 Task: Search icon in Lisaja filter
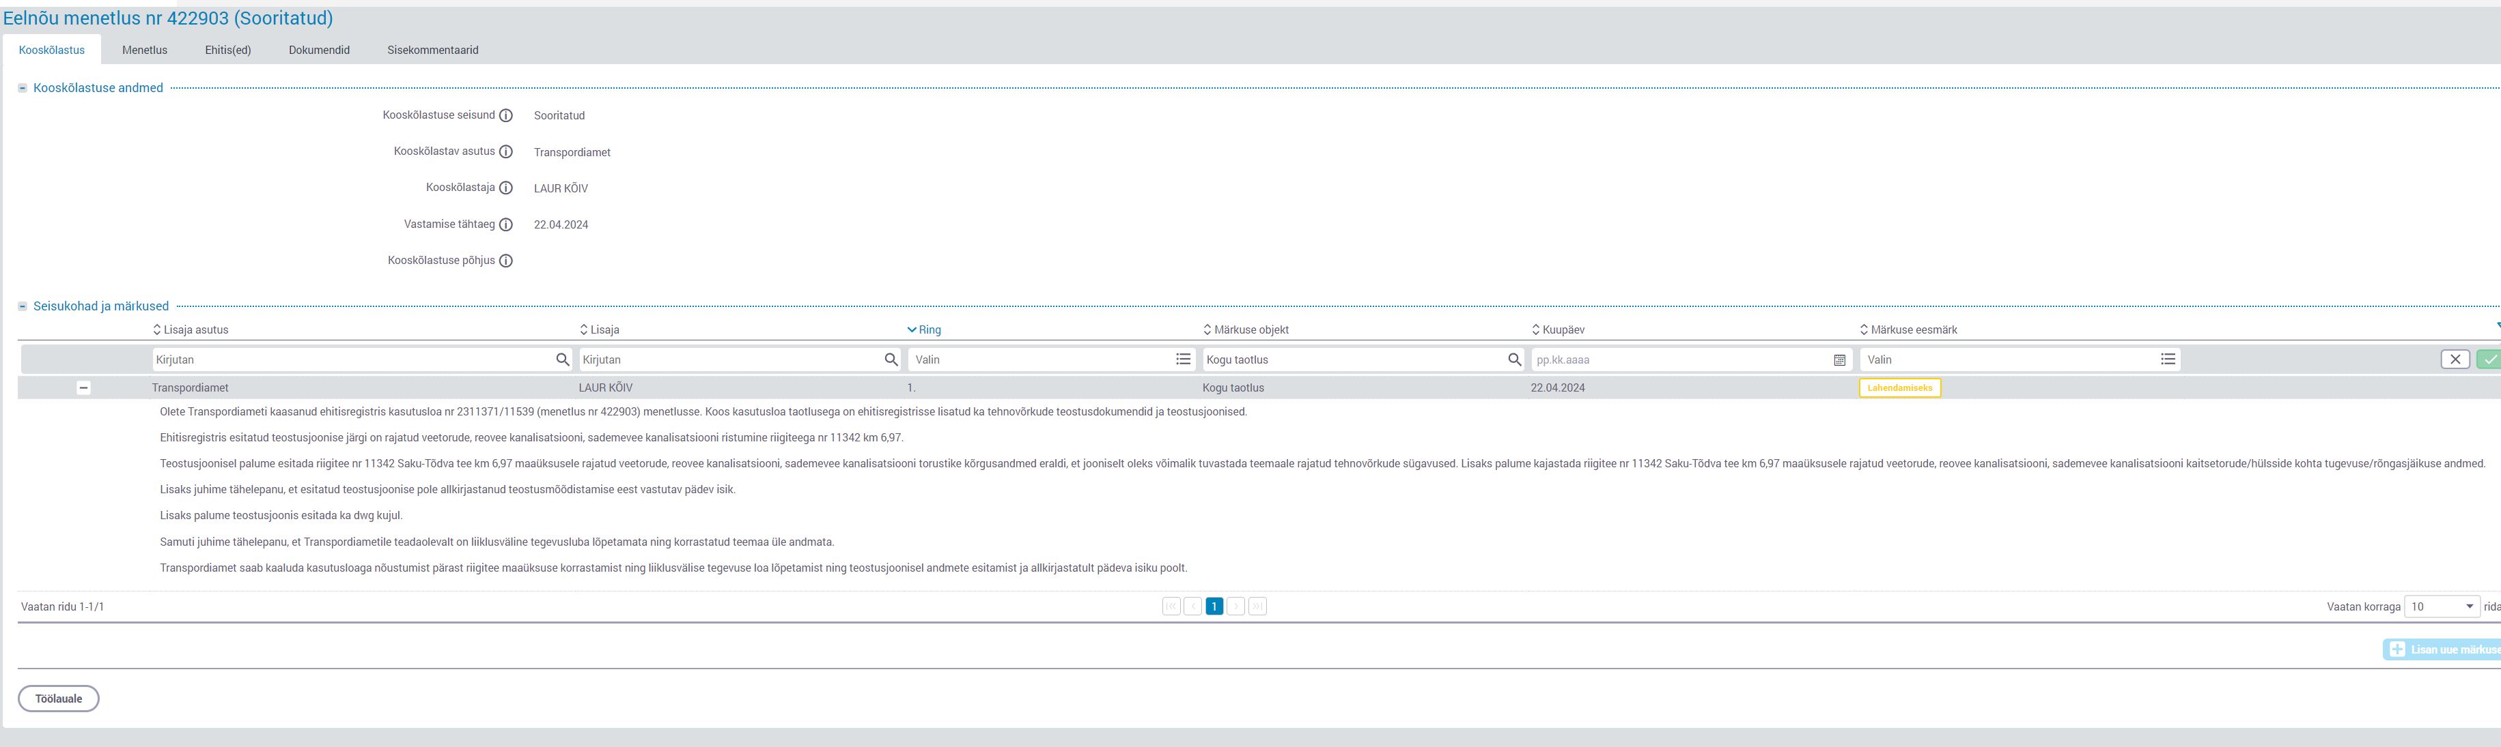click(x=891, y=360)
